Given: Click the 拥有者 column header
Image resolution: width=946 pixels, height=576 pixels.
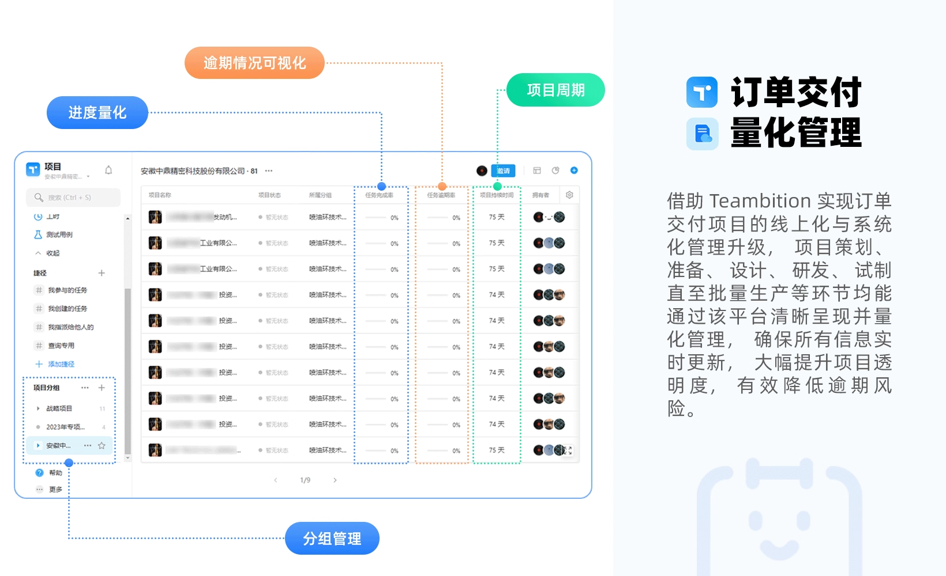Looking at the screenshot, I should click(540, 195).
